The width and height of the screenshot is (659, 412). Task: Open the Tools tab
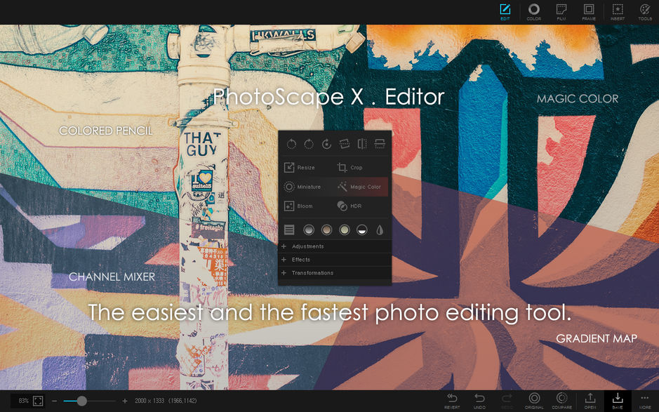[x=644, y=11]
